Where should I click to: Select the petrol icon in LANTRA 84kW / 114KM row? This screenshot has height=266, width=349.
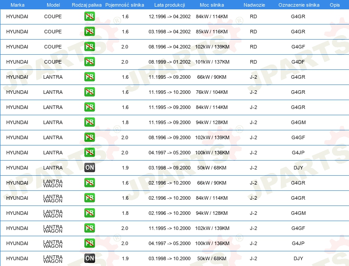point(89,107)
